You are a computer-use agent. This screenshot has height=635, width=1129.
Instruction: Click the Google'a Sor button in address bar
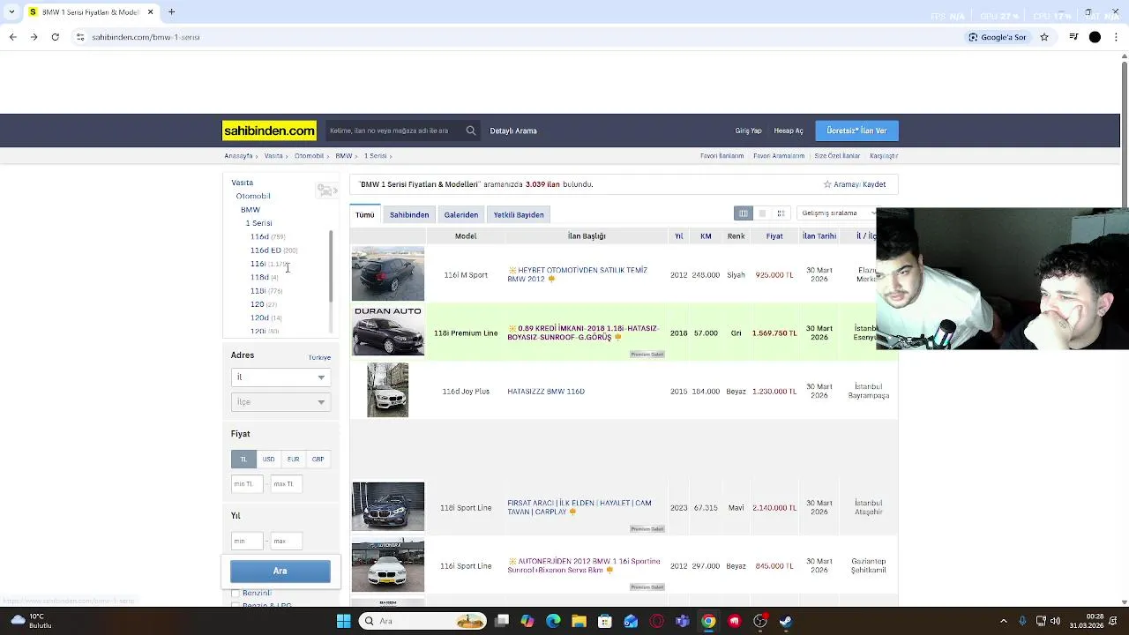(x=998, y=37)
